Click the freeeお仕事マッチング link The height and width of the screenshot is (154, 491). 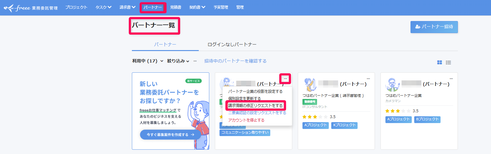coord(158,110)
